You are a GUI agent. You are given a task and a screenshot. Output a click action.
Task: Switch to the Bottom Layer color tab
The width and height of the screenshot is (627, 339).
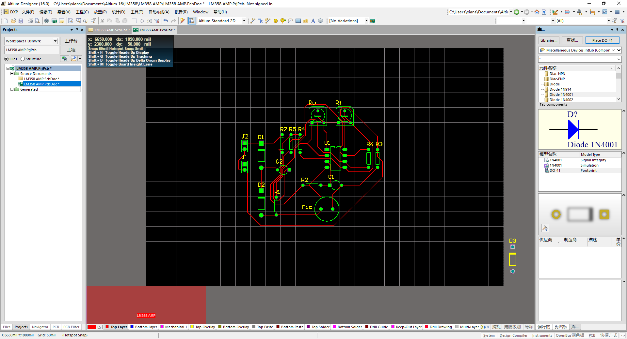tap(143, 327)
